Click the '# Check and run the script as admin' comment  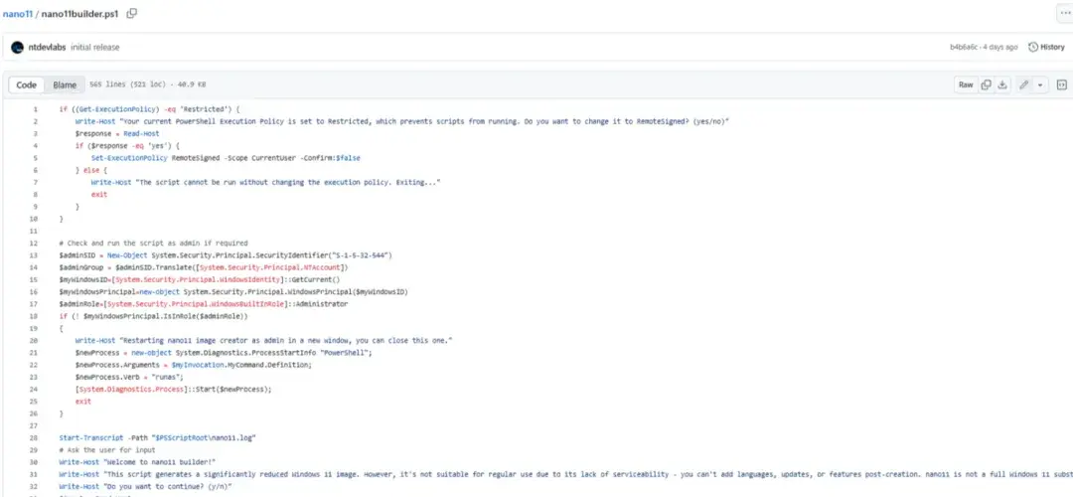coord(153,243)
